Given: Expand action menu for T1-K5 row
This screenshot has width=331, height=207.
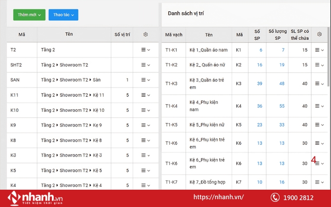Looking at the screenshot, I should 319,125.
